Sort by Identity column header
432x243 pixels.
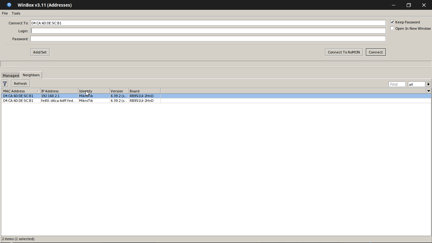tap(94, 91)
